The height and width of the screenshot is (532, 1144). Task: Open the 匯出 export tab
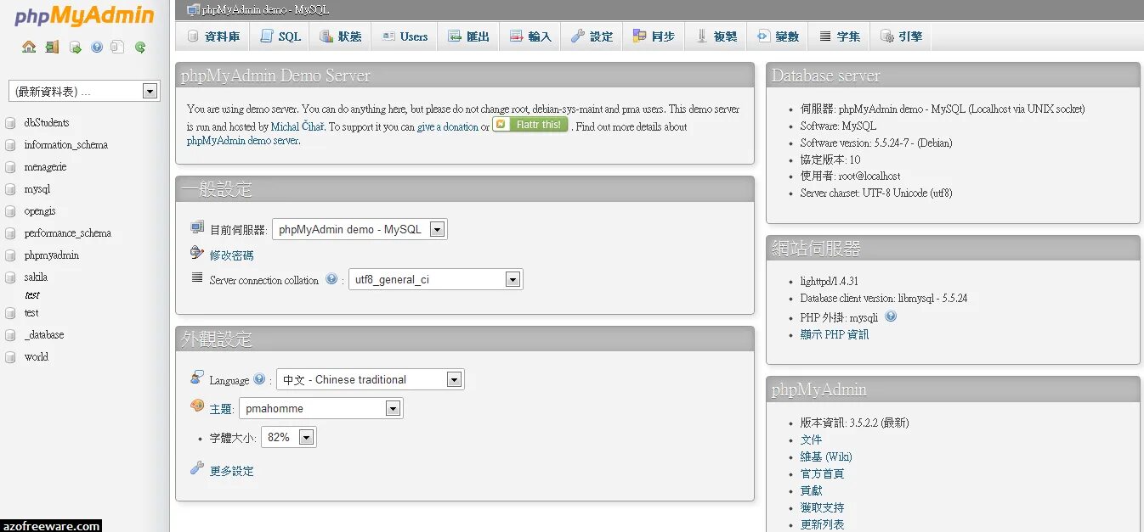click(x=468, y=36)
